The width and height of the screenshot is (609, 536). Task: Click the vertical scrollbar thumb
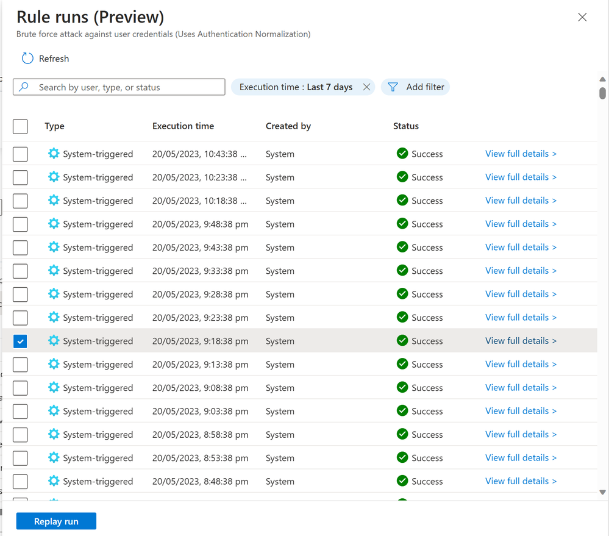(x=602, y=93)
